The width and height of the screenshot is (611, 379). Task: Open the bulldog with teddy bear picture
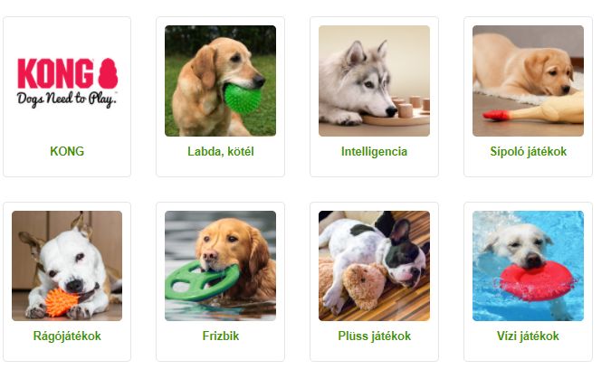pos(374,266)
